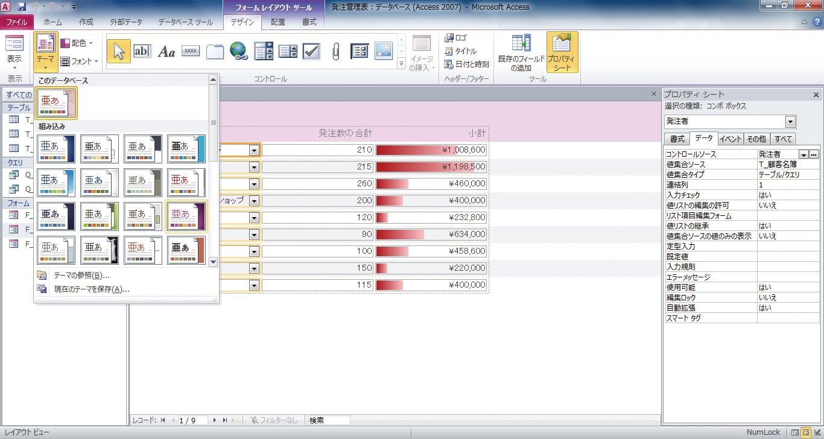Select the Image control tool
The height and width of the screenshot is (439, 824).
coord(384,51)
